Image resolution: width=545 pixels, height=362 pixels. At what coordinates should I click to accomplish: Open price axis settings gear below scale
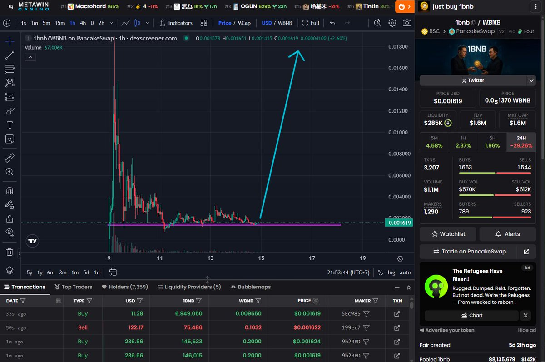coord(400,258)
